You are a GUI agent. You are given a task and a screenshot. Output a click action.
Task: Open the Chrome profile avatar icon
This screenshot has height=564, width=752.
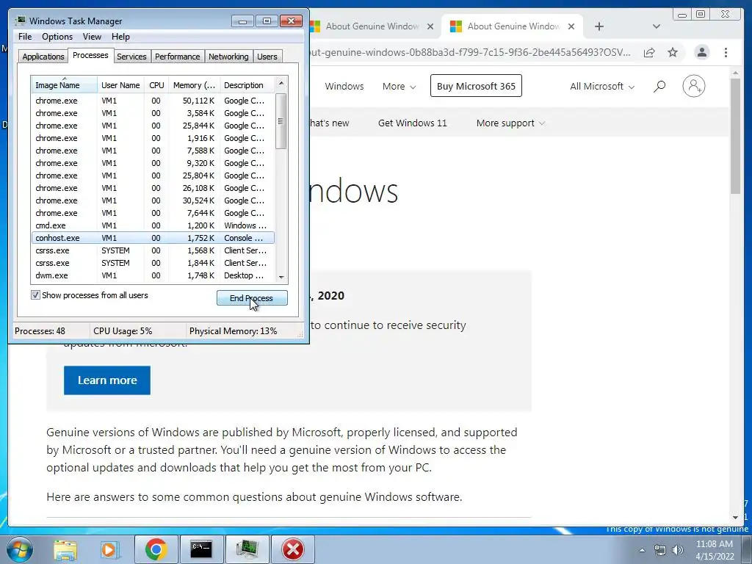click(x=701, y=52)
